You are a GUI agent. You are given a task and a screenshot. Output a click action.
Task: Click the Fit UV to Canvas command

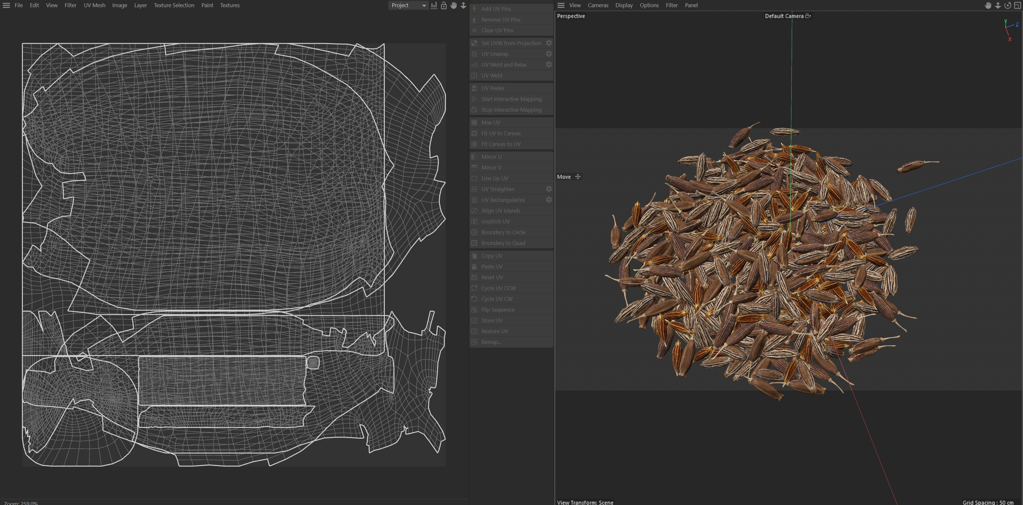[x=500, y=133]
